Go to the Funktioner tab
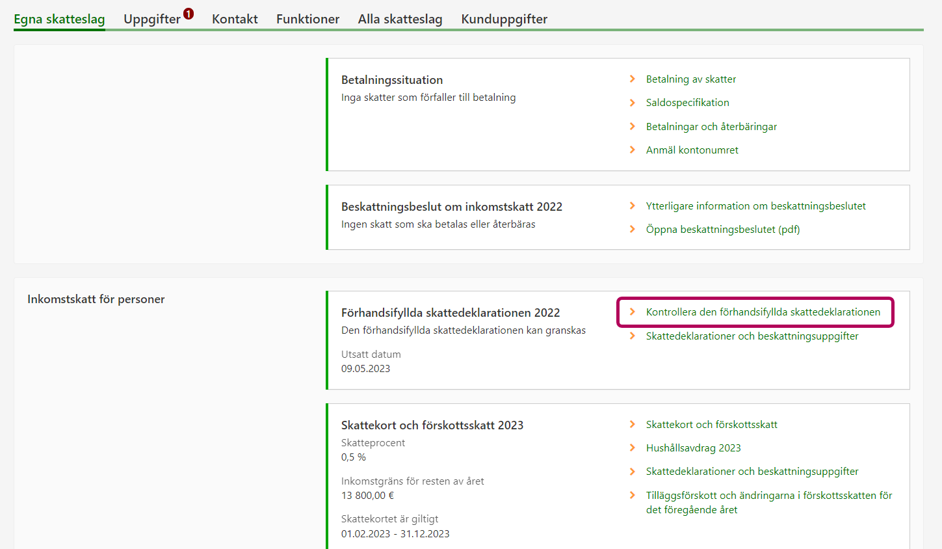 (x=307, y=20)
